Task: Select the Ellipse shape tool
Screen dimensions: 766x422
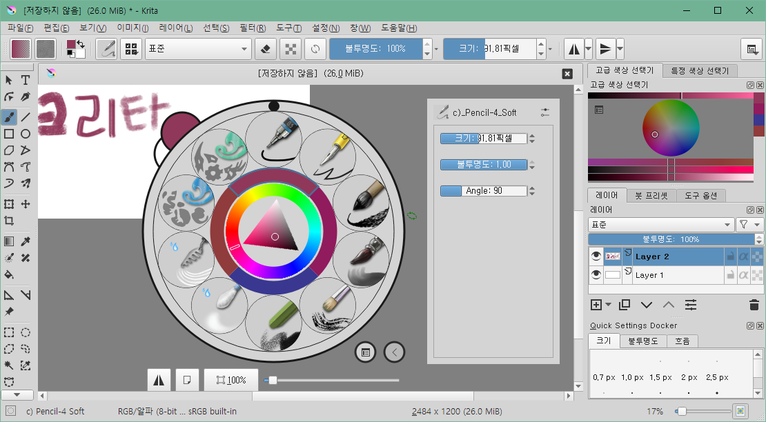Action: pos(26,134)
